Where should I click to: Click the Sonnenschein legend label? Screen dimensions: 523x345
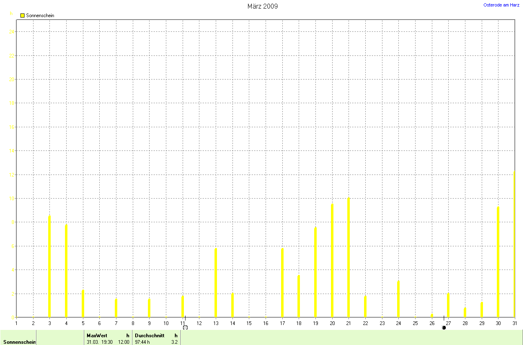click(40, 15)
